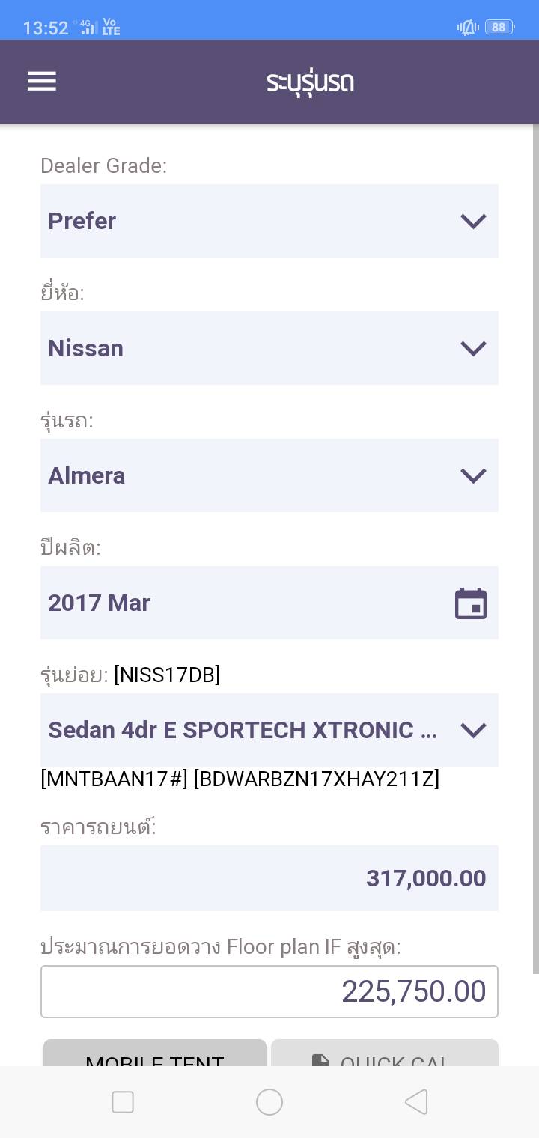
Task: Open the Sedan 4dr E SPORTECH sub-model dropdown
Action: (269, 730)
